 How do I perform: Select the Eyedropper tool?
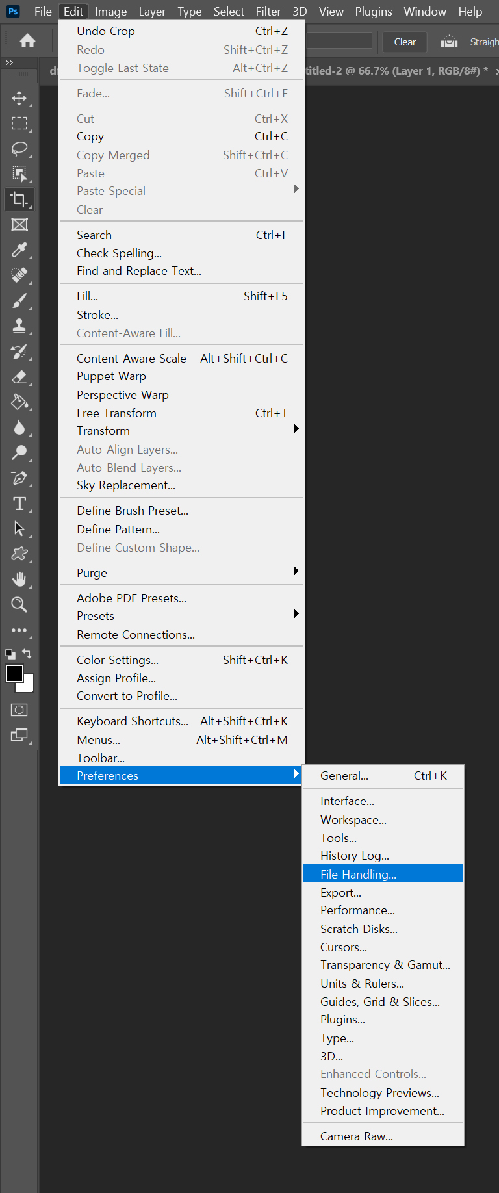[x=19, y=250]
